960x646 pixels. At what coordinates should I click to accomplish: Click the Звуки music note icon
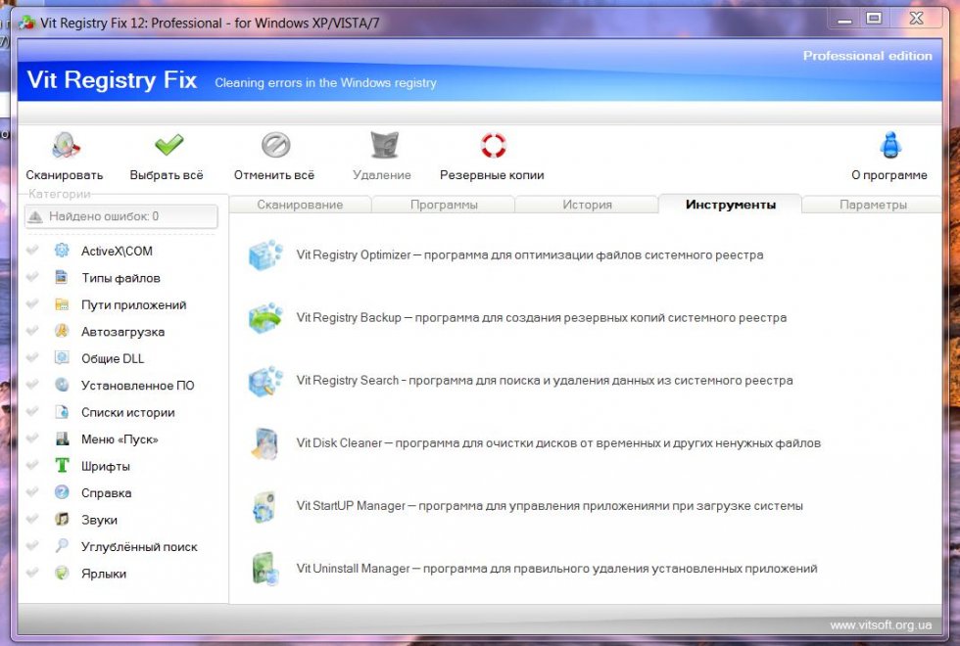[62, 520]
